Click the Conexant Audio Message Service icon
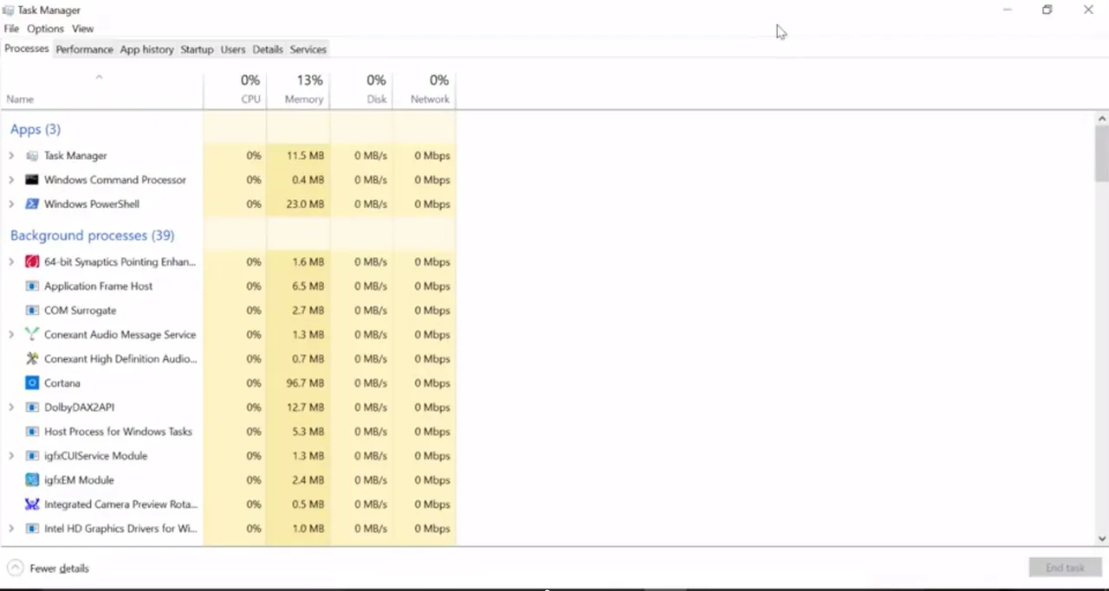1109x591 pixels. pyautogui.click(x=32, y=334)
